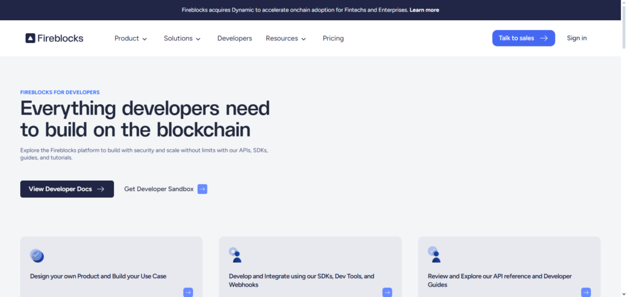The width and height of the screenshot is (627, 297).
Task: Click the scrollbar down arrow
Action: click(x=624, y=294)
